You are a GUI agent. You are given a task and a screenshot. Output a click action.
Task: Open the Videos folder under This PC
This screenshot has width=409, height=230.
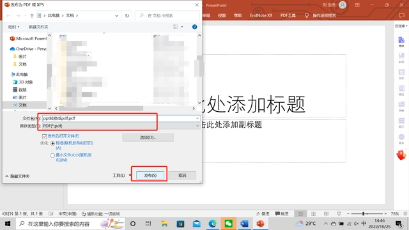pyautogui.click(x=20, y=89)
